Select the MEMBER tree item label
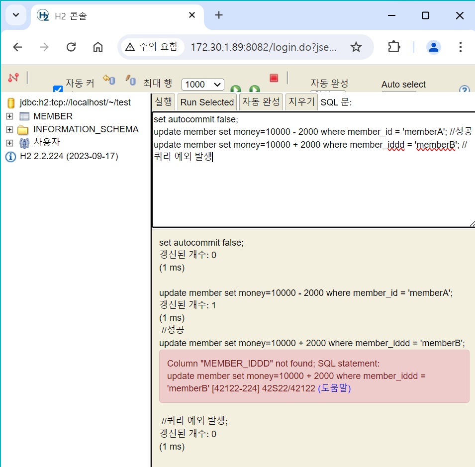Screen dimensions: 475x467 [x=53, y=116]
